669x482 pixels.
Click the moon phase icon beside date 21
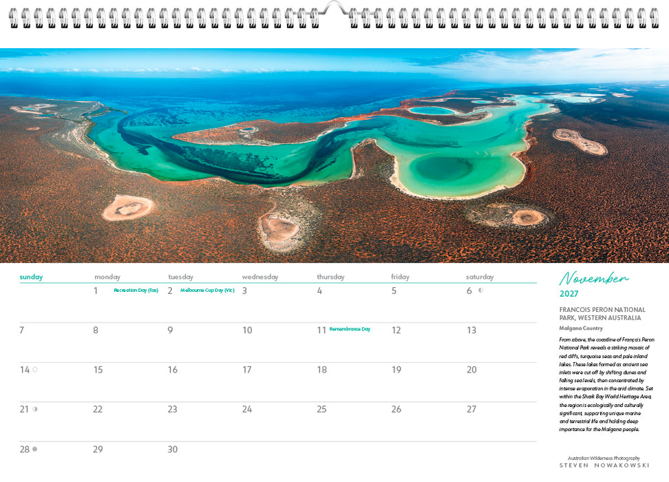click(35, 409)
